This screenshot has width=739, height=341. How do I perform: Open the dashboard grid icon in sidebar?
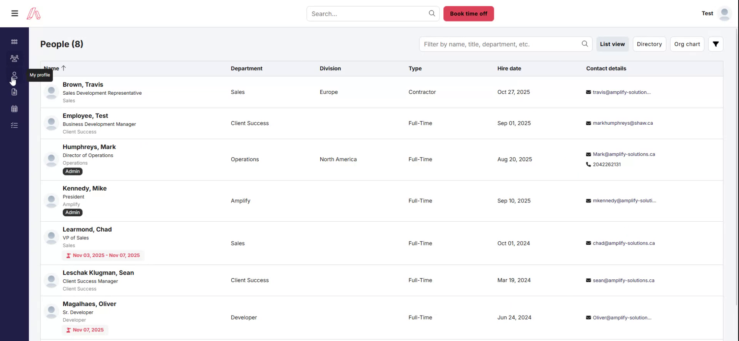(14, 42)
